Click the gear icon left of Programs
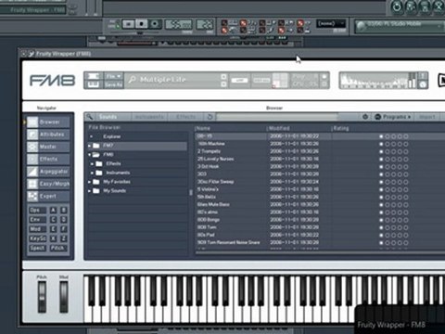Screen dimensions: 445x334 click(365, 117)
